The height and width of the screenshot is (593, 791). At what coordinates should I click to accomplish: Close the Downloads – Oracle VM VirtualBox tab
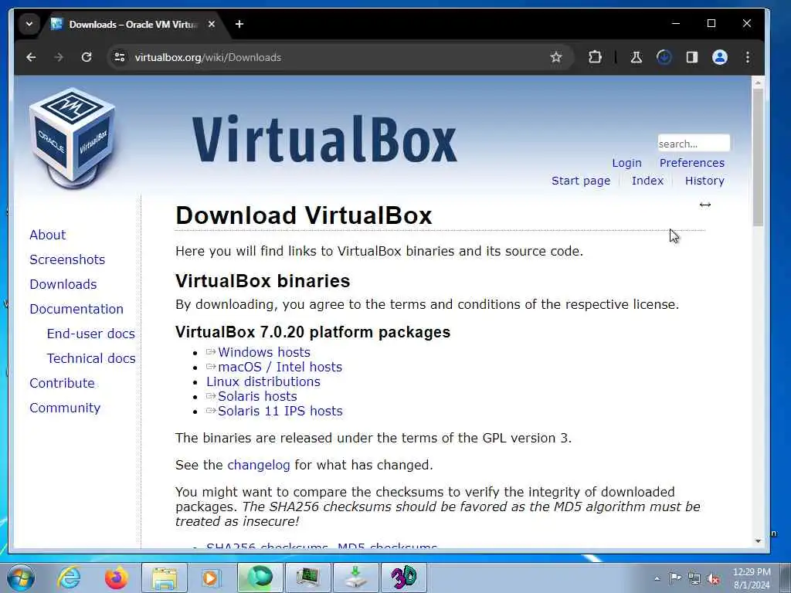(x=212, y=24)
